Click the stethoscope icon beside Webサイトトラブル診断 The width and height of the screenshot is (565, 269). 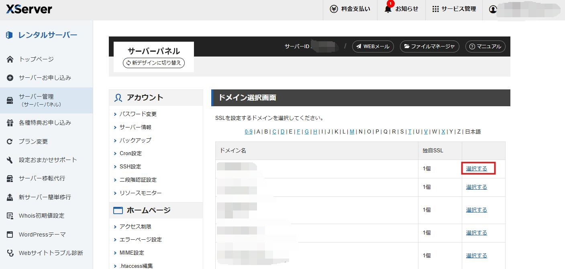[x=10, y=253]
